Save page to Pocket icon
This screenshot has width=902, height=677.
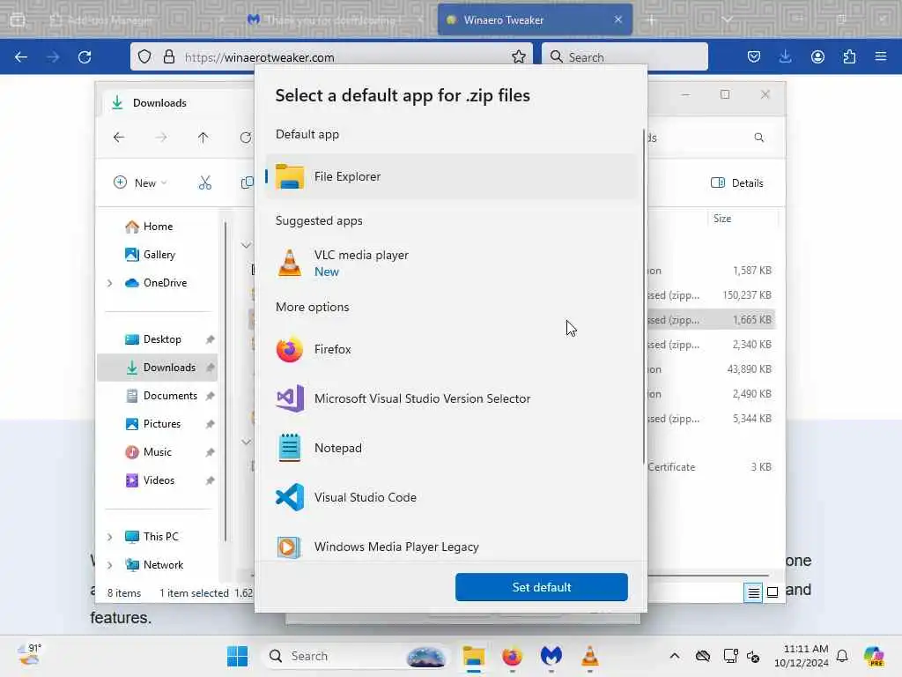754,57
